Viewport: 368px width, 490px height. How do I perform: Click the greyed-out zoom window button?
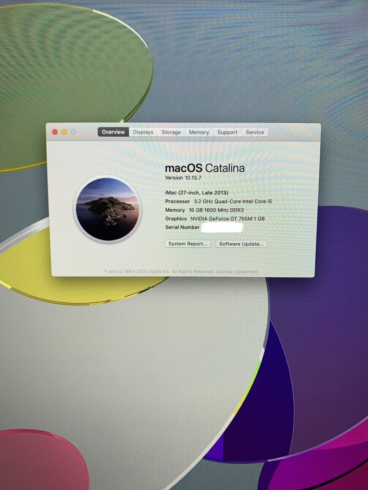point(73,132)
